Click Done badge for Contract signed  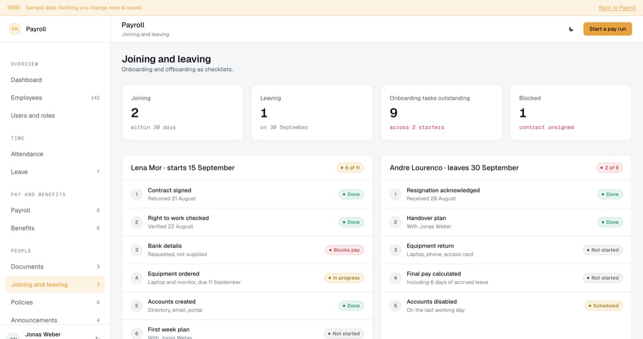(351, 194)
